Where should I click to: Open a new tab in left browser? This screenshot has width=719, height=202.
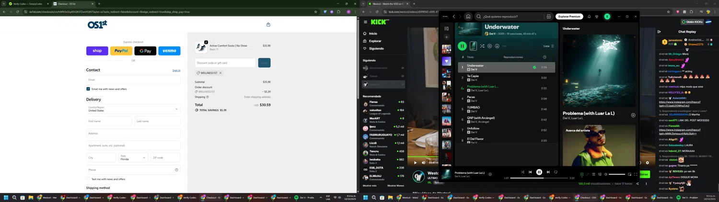99,4
